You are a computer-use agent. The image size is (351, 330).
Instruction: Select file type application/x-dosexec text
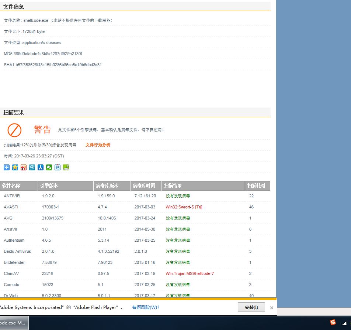(x=42, y=42)
